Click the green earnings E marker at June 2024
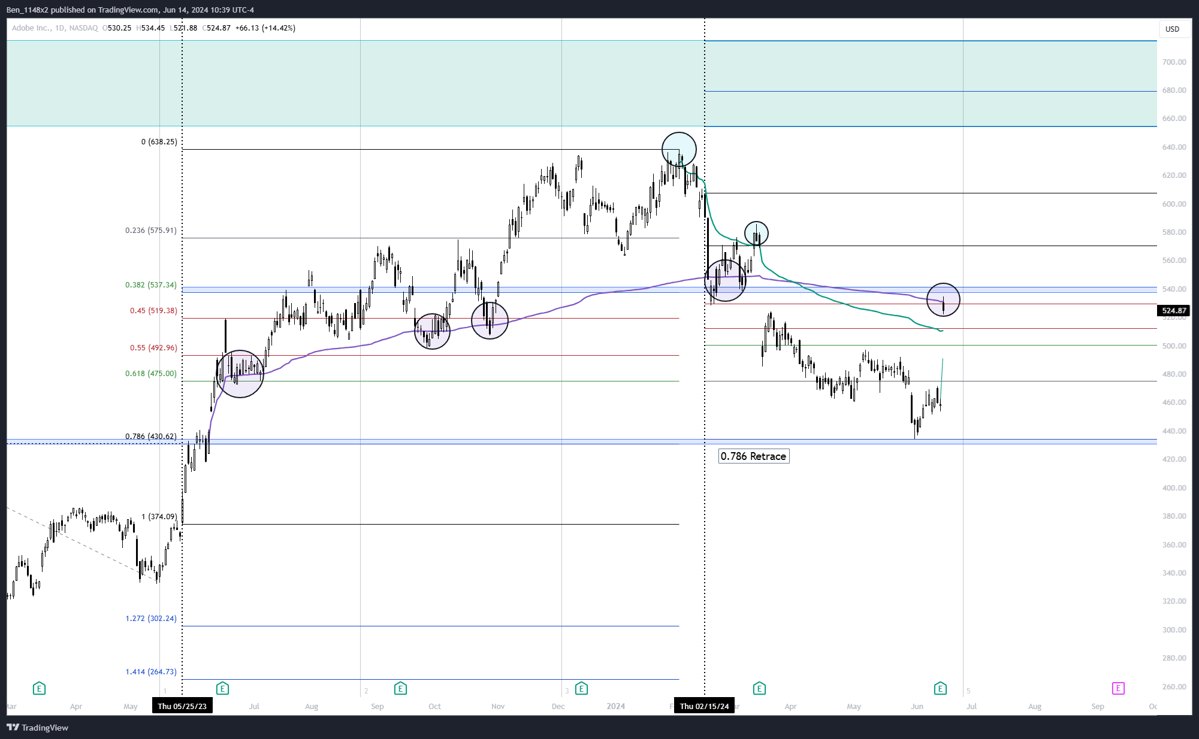Viewport: 1199px width, 739px height. point(940,688)
